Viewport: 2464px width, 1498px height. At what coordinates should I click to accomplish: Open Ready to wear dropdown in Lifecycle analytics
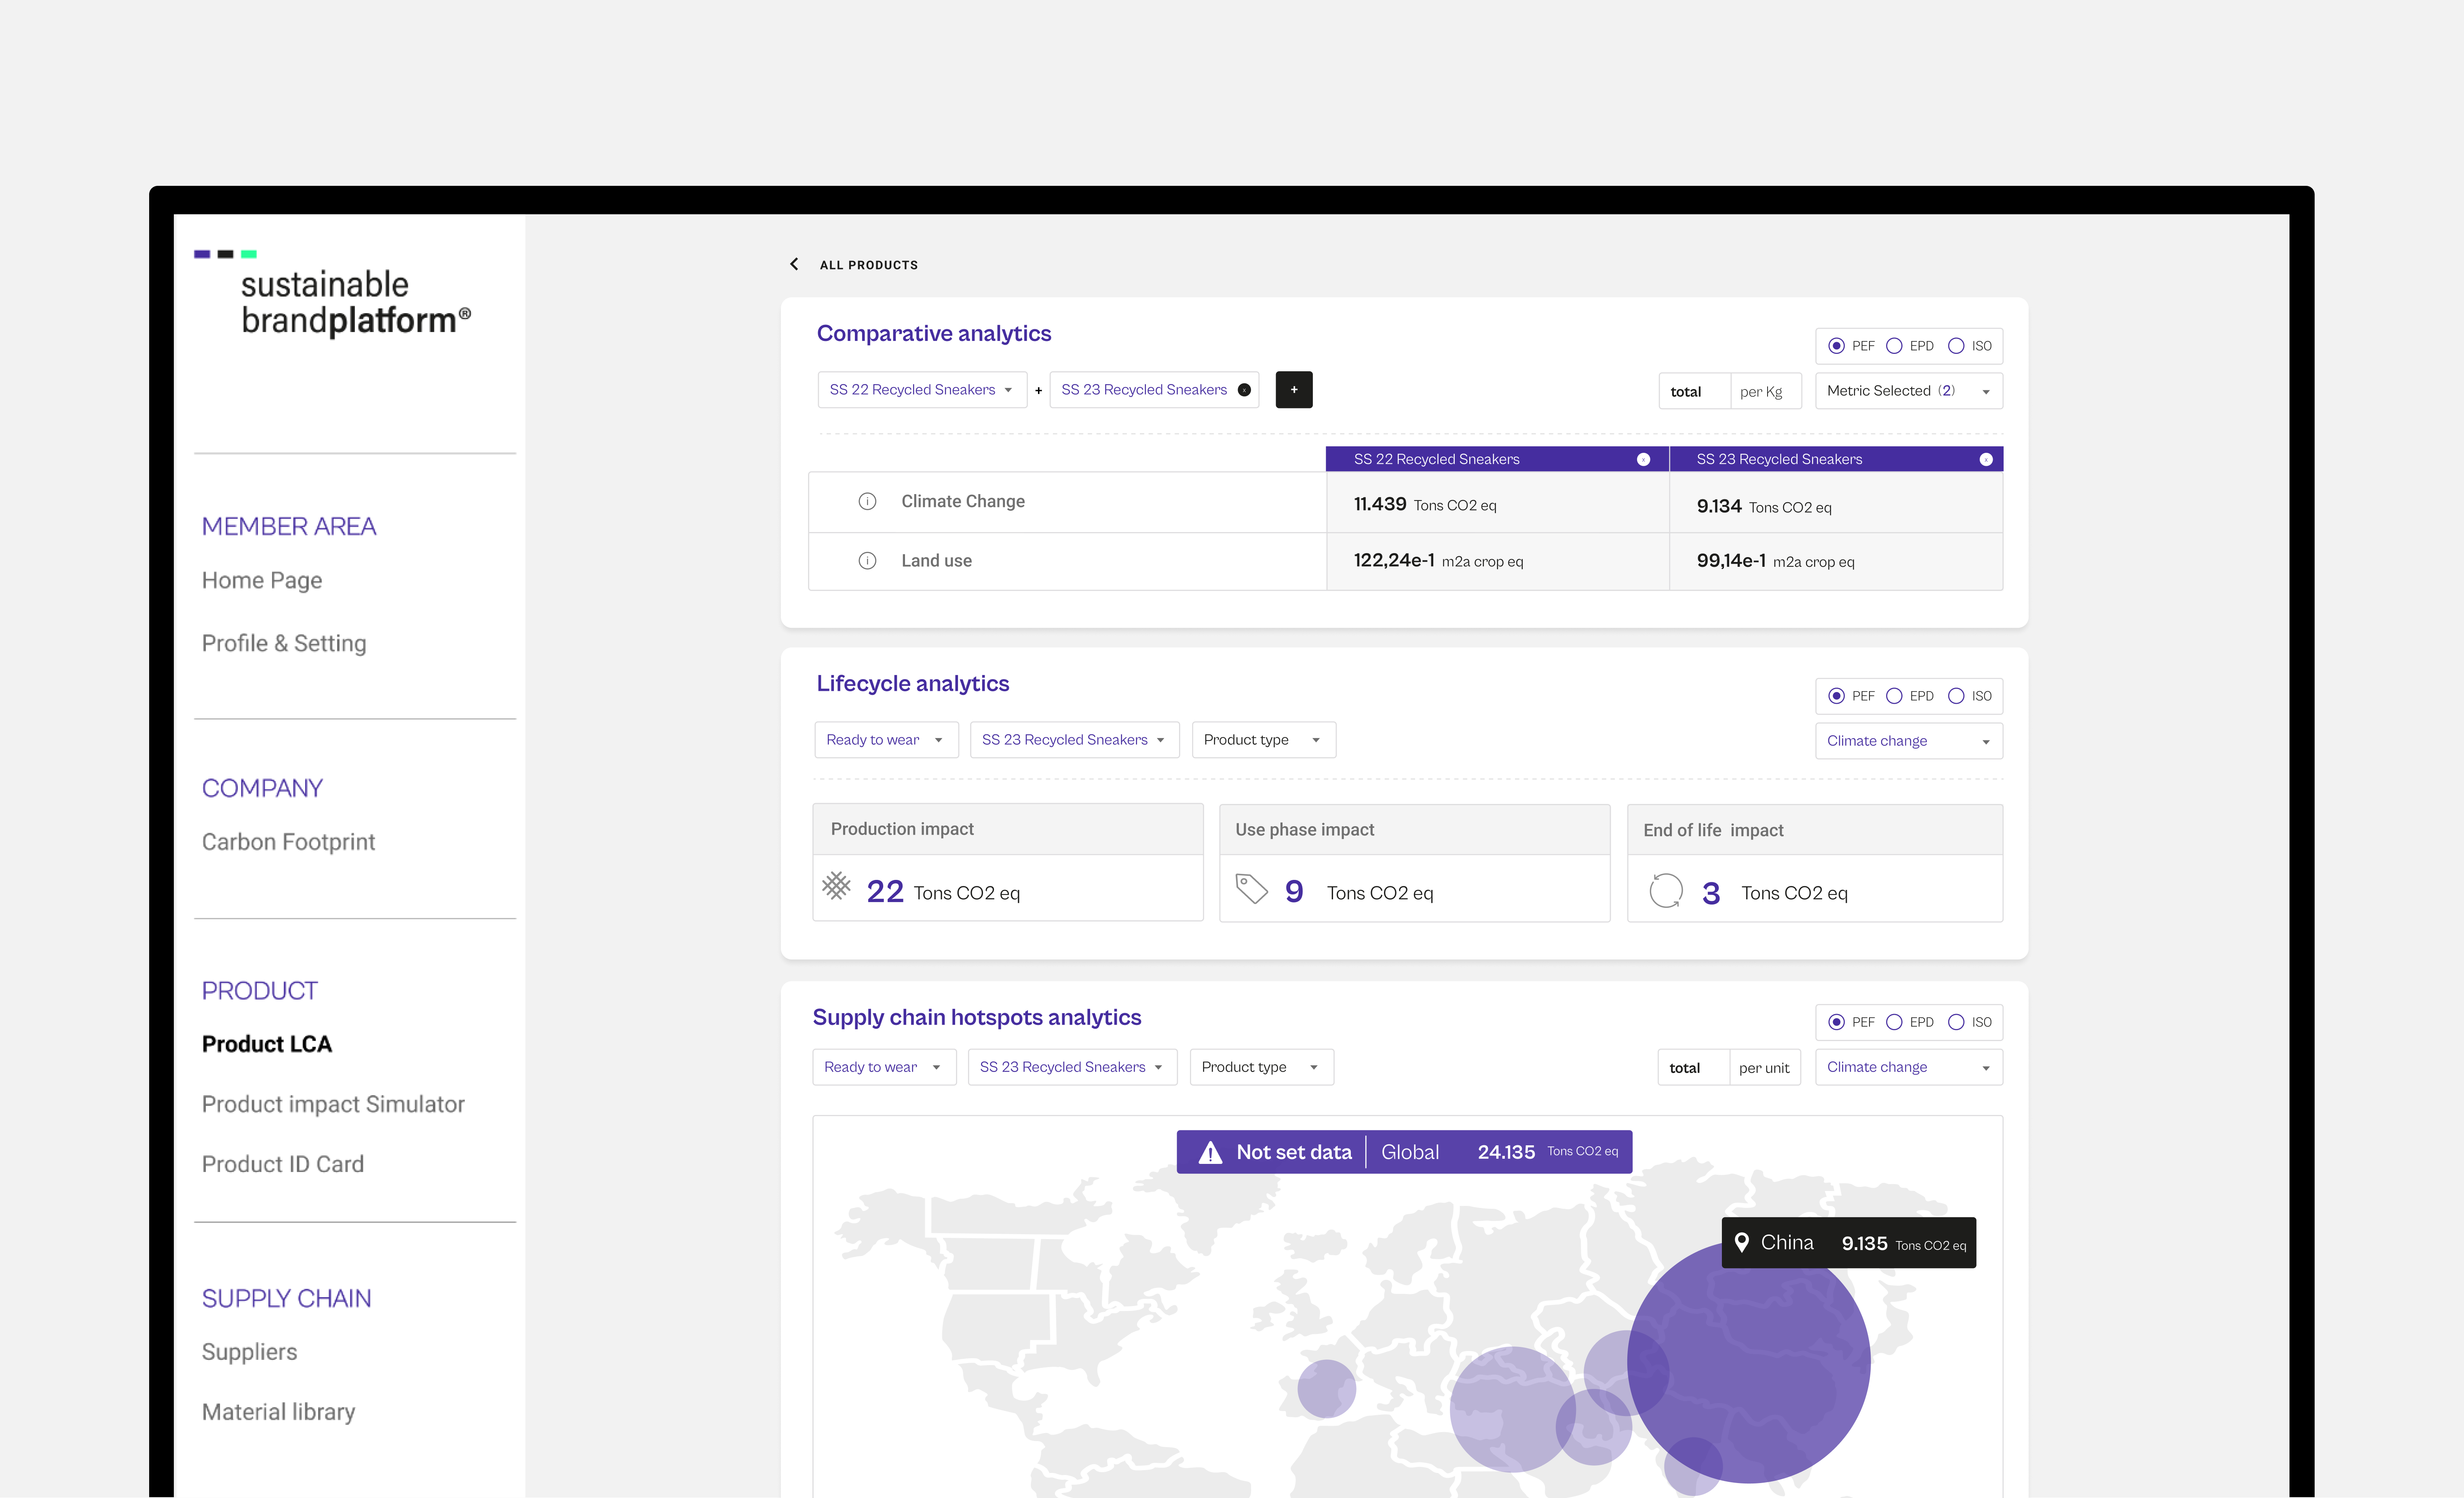tap(886, 740)
